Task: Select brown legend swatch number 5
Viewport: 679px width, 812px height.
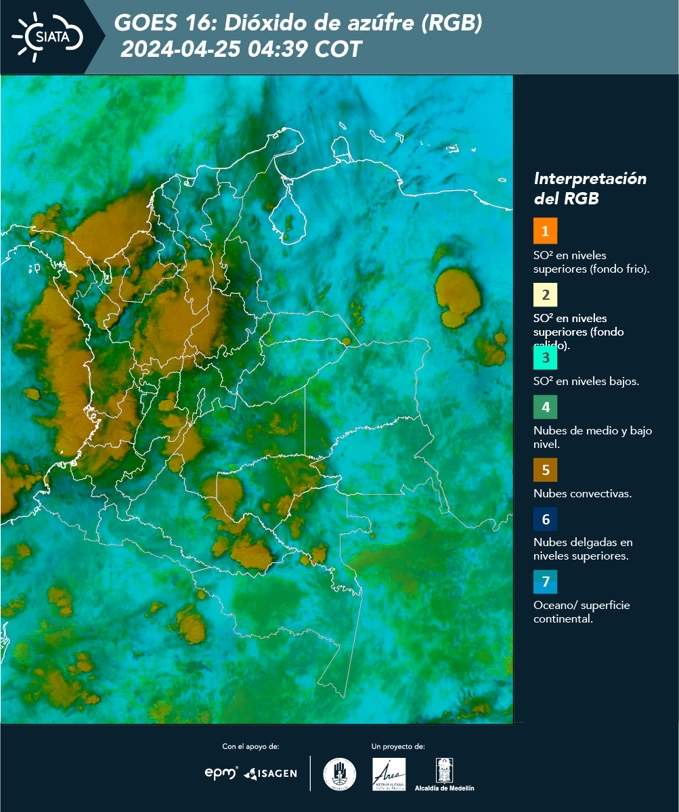Action: click(x=545, y=469)
